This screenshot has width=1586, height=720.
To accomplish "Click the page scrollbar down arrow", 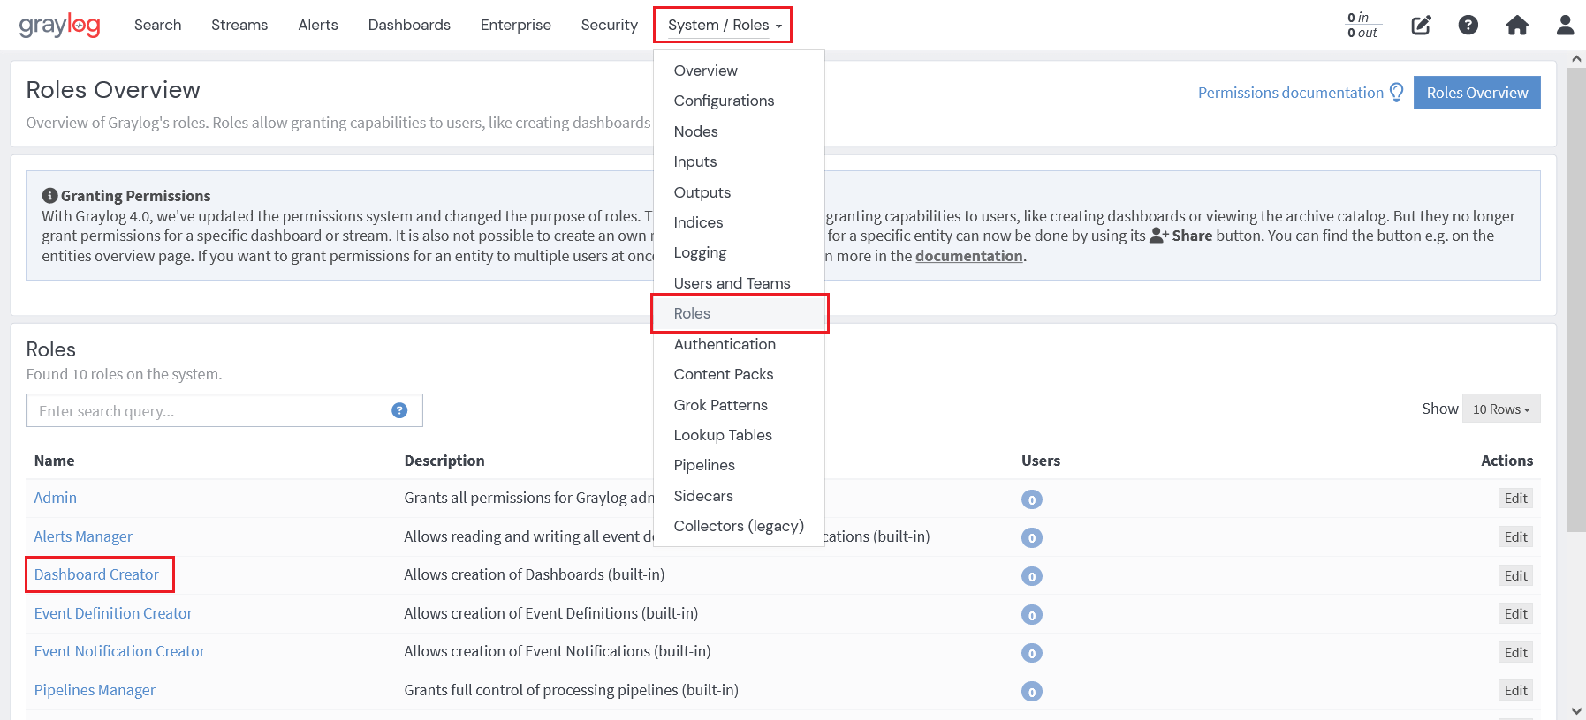I will click(x=1577, y=710).
